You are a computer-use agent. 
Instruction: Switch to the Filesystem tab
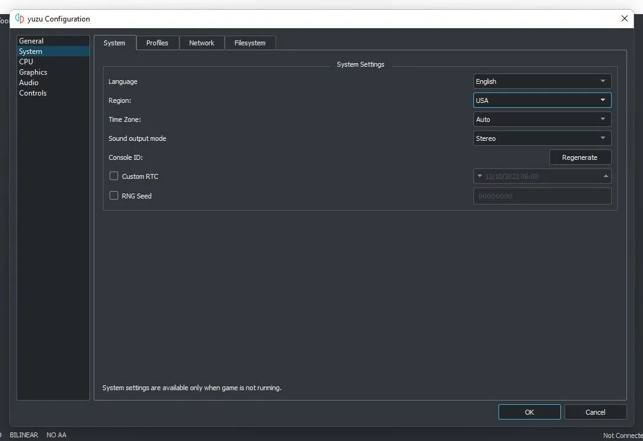point(250,42)
